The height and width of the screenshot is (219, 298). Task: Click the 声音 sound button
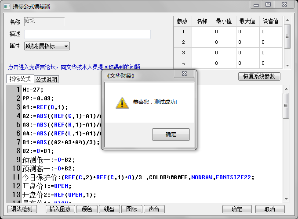(x=154, y=209)
